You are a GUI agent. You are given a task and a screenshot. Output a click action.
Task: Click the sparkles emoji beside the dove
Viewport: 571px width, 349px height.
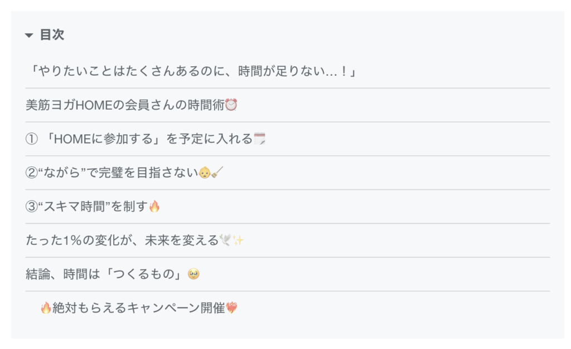pyautogui.click(x=238, y=240)
